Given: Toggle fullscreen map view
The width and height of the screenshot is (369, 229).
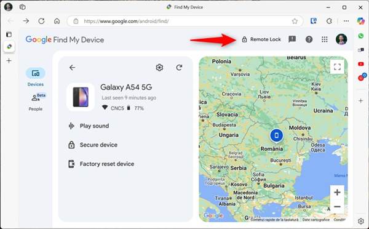Looking at the screenshot, I should point(337,67).
